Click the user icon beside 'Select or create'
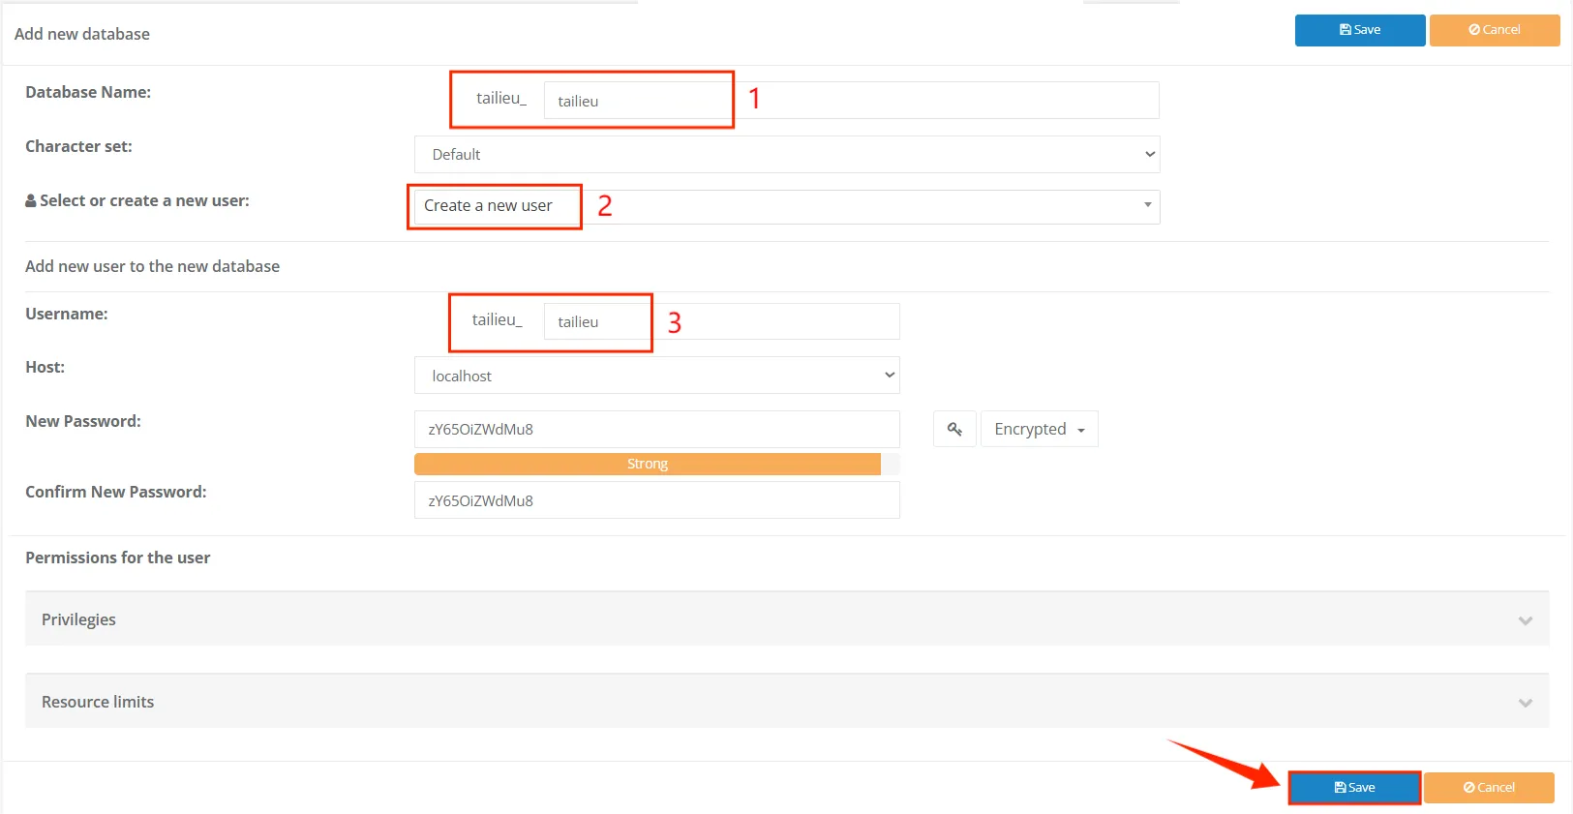 tap(31, 201)
